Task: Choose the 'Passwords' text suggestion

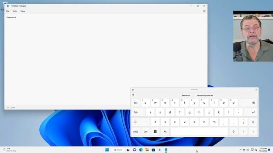Action: (186, 95)
